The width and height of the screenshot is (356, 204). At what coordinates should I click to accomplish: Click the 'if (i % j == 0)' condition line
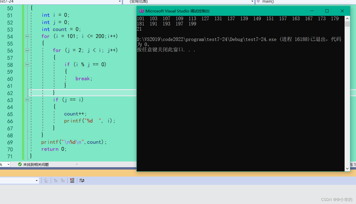85,64
